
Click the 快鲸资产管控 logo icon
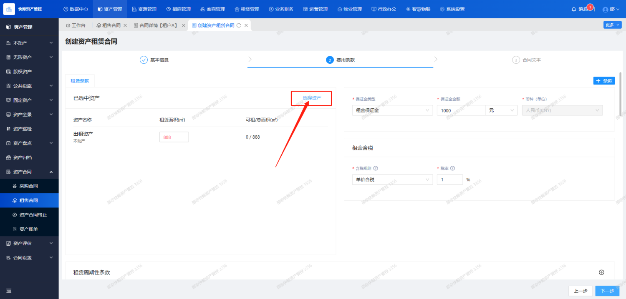(x=9, y=9)
